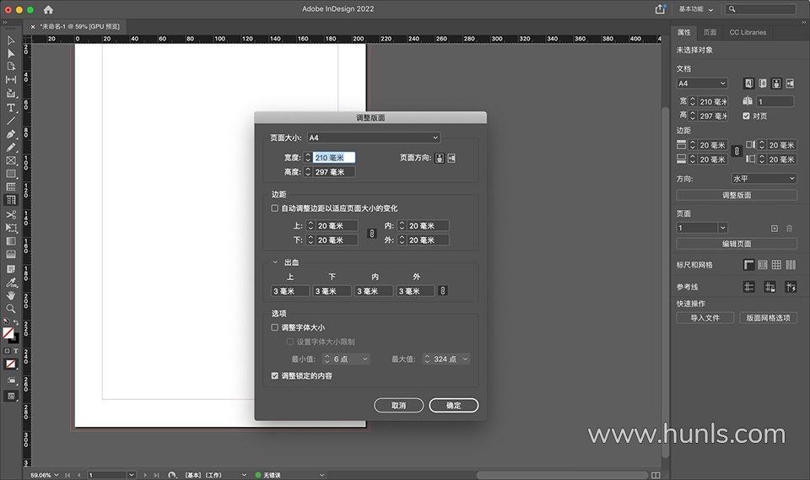The height and width of the screenshot is (480, 810).
Task: Set landscape page orientation in dialog
Action: [452, 158]
